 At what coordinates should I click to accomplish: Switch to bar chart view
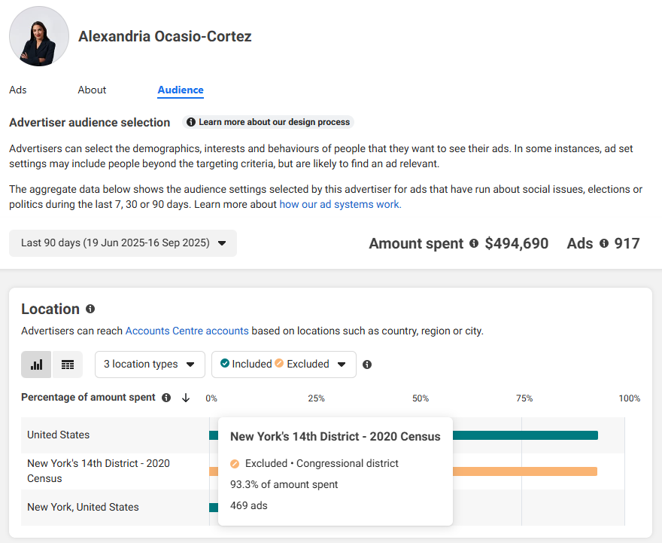tap(36, 365)
